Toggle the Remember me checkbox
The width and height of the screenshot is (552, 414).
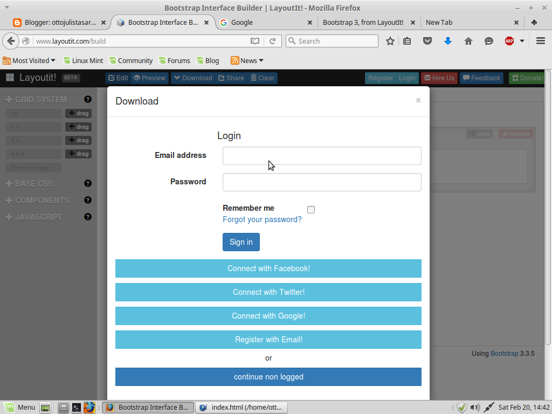click(x=311, y=209)
